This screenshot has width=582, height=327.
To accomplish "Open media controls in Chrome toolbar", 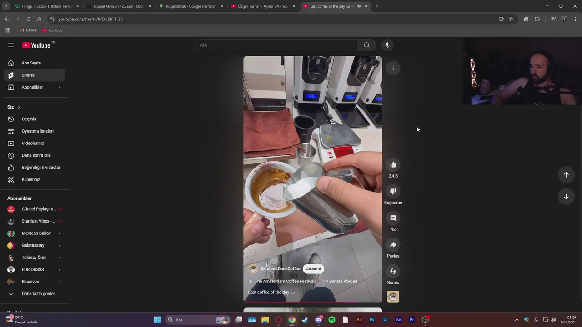I will click(x=553, y=19).
